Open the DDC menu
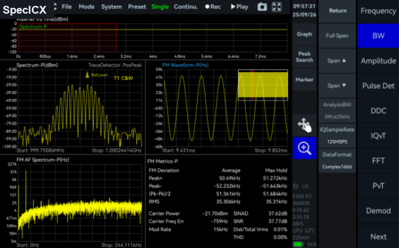Image resolution: width=399 pixels, height=248 pixels. tap(378, 111)
